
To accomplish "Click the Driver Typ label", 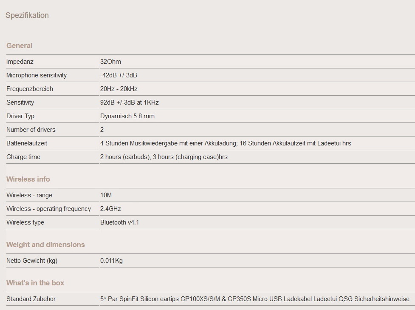I will [x=20, y=116].
